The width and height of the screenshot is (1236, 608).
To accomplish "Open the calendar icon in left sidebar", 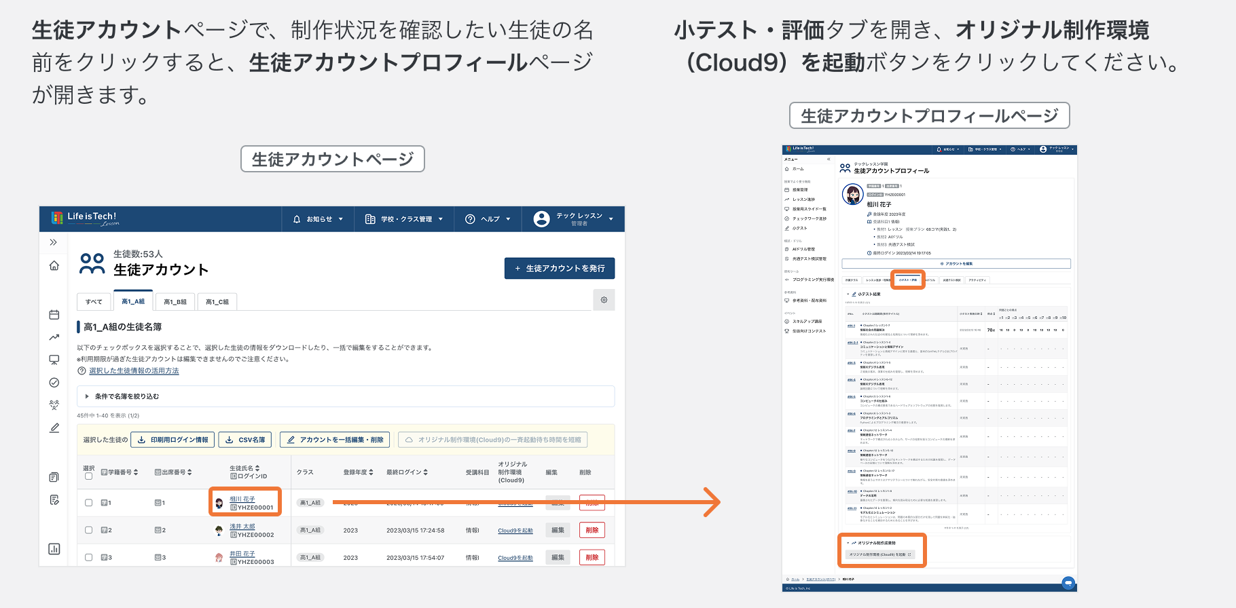I will (54, 315).
